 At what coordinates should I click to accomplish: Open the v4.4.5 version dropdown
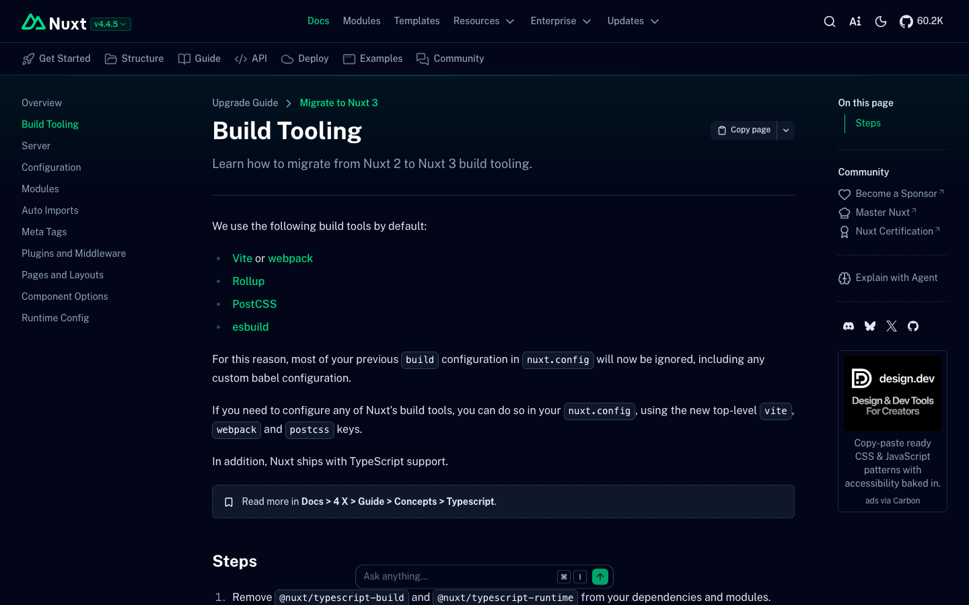[x=110, y=24]
